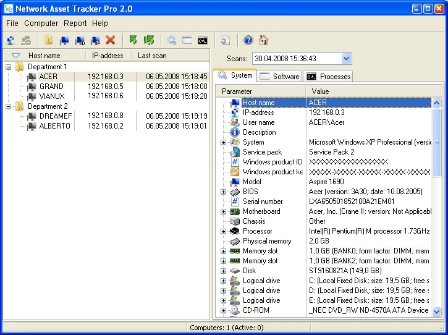The height and width of the screenshot is (335, 448).
Task: Click the scroll down arrow in parameter list
Action: pyautogui.click(x=436, y=312)
